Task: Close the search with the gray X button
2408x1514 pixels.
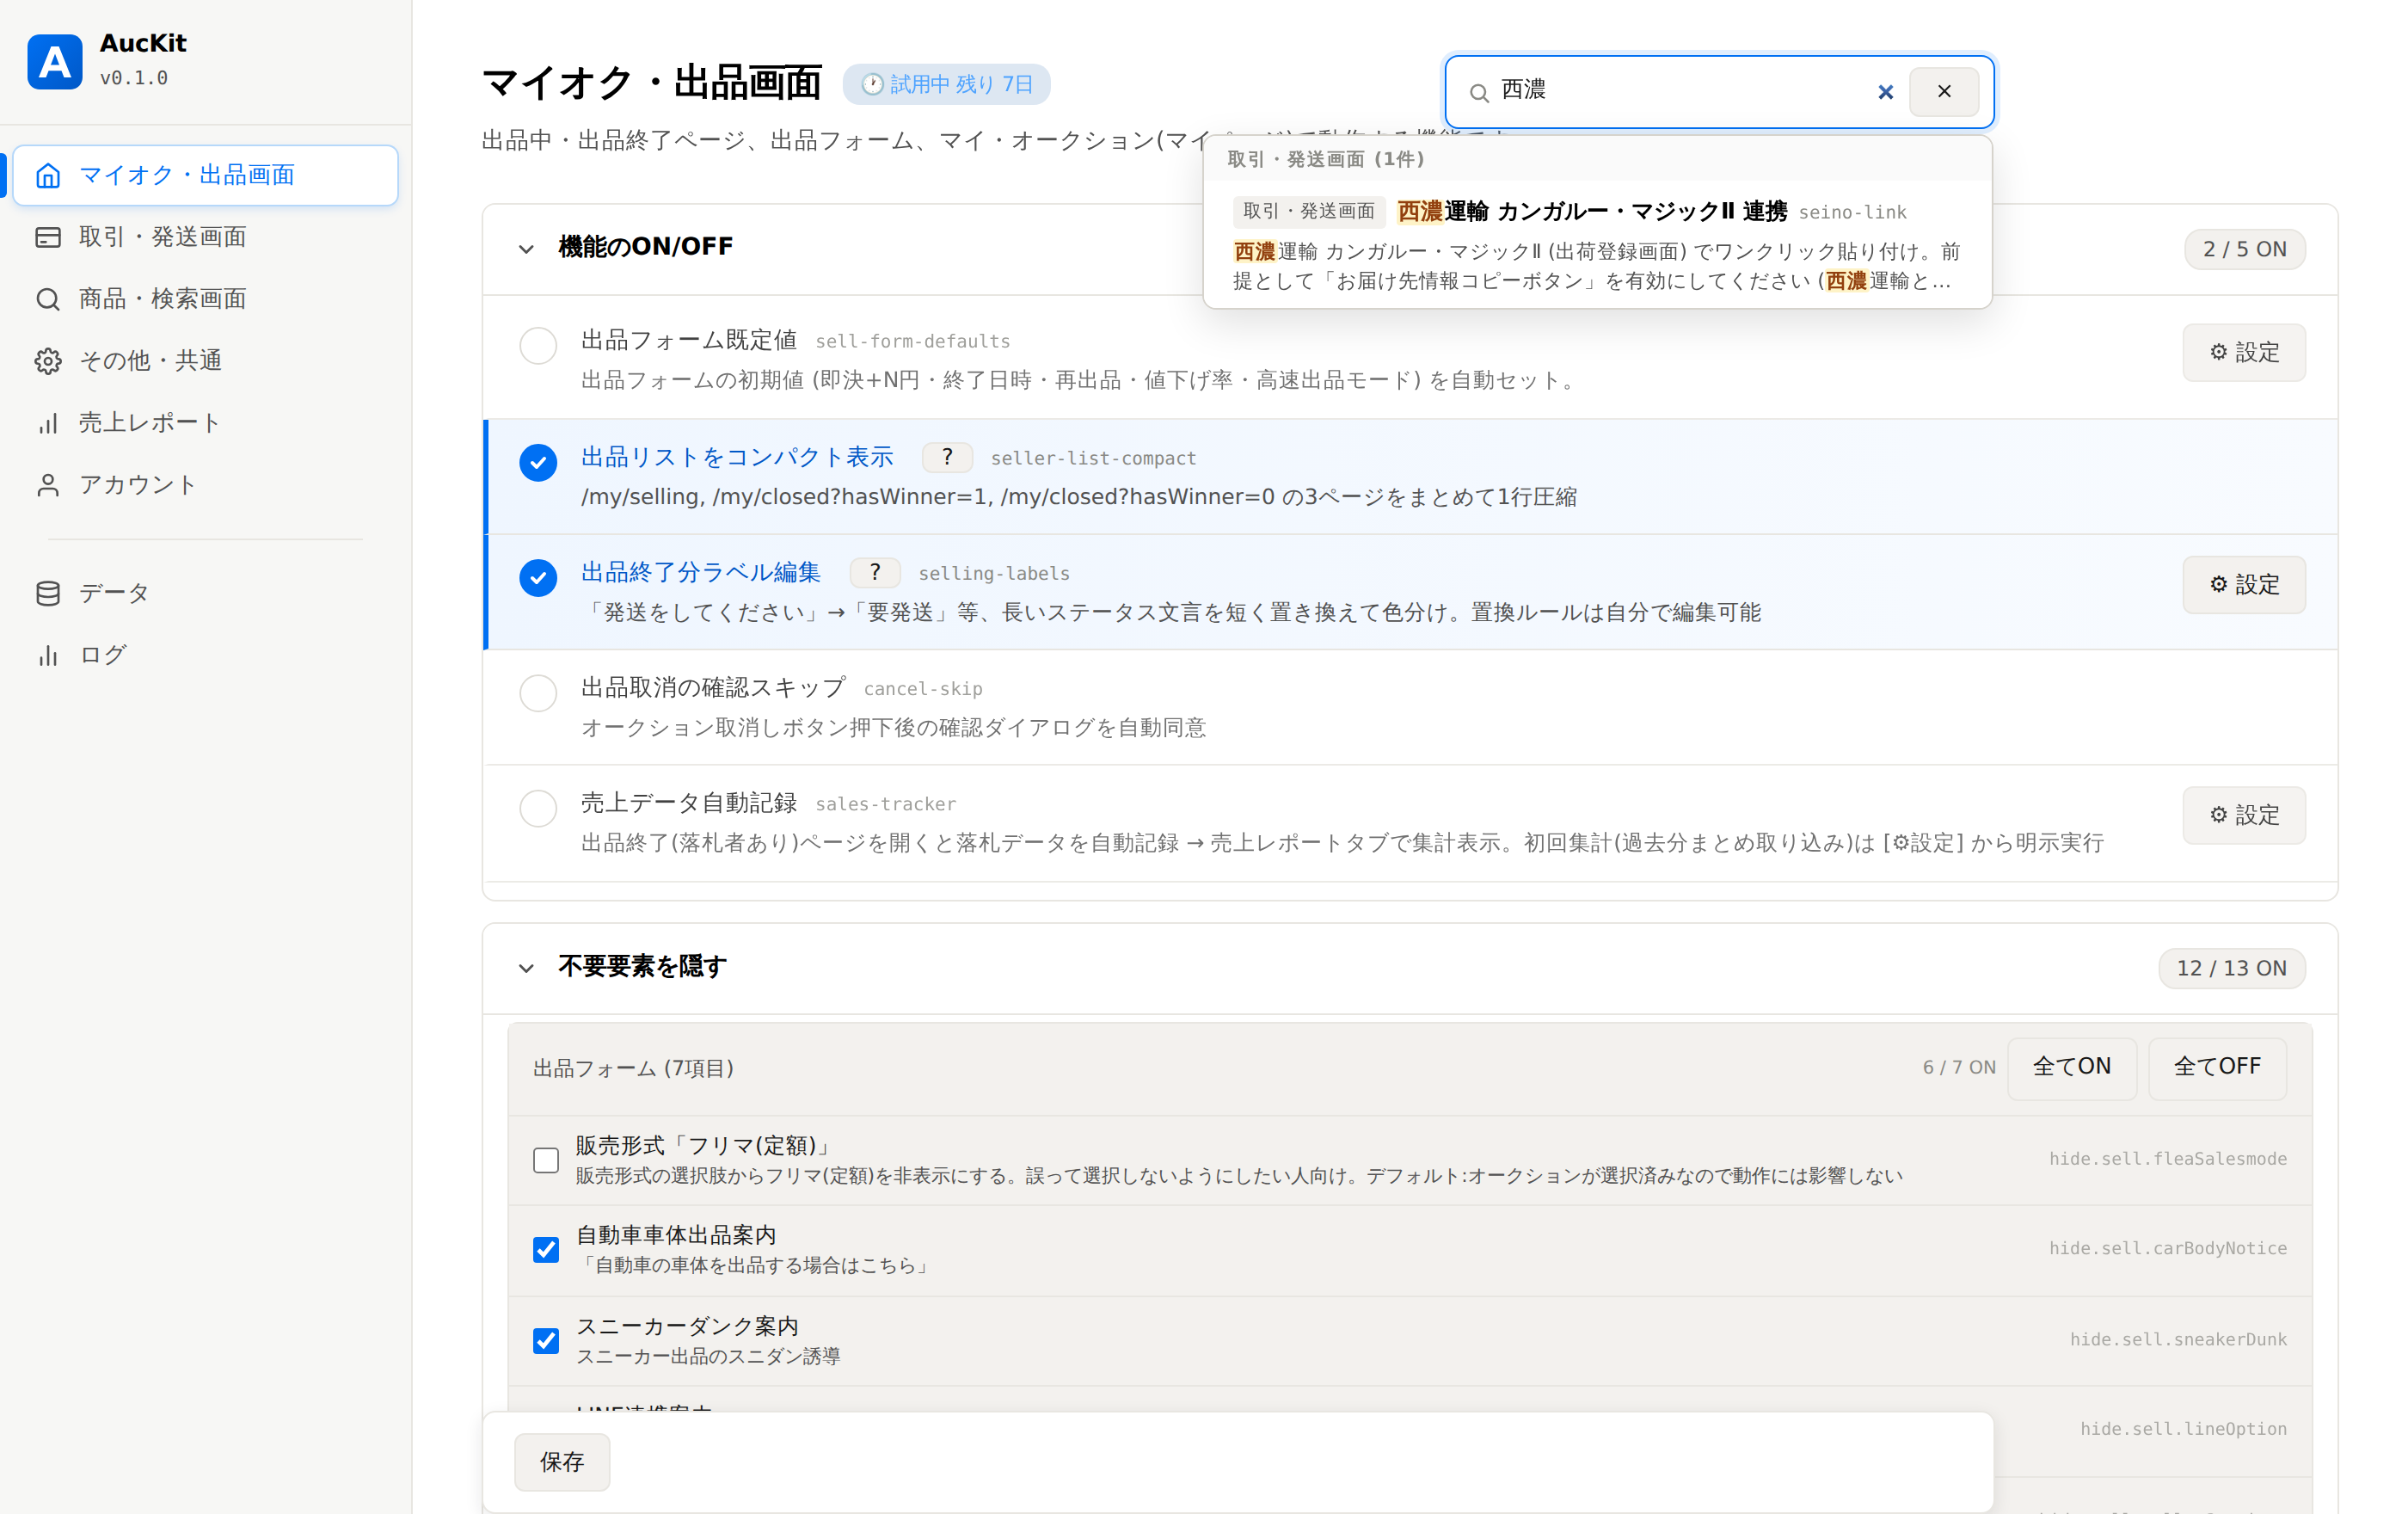Action: pyautogui.click(x=1943, y=92)
